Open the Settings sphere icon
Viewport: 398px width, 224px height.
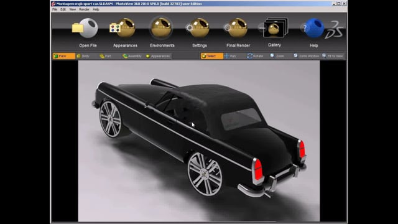click(x=198, y=27)
